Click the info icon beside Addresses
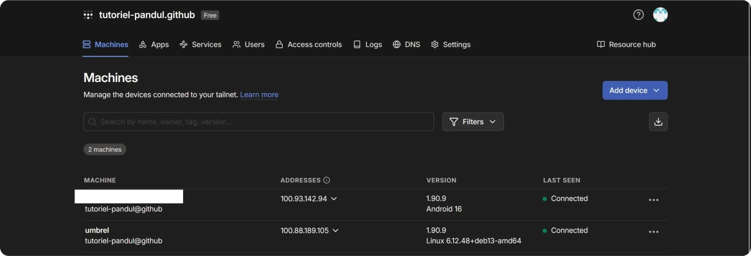 (x=327, y=180)
